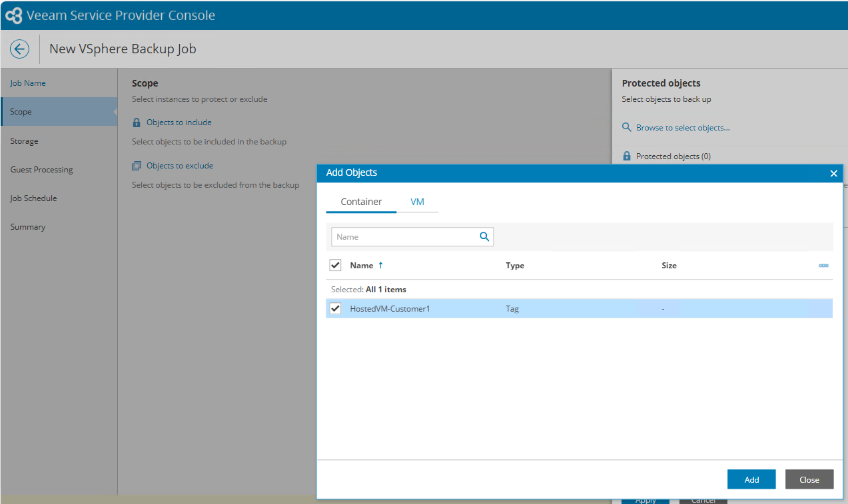
Task: Open the Storage step in sidebar
Action: (24, 141)
